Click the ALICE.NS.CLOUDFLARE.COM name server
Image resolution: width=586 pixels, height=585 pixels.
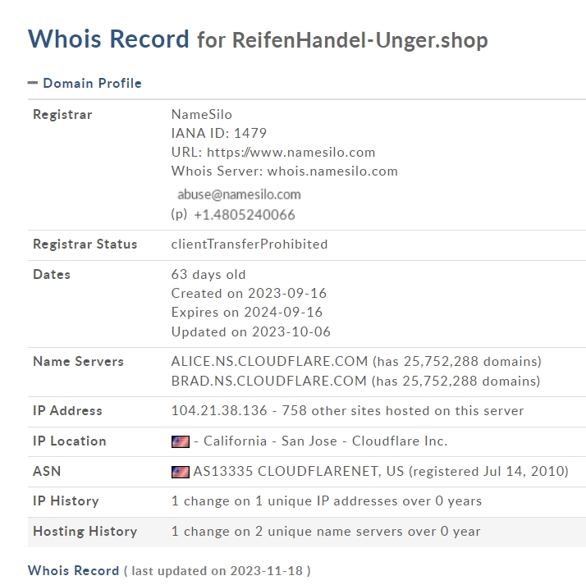(269, 361)
